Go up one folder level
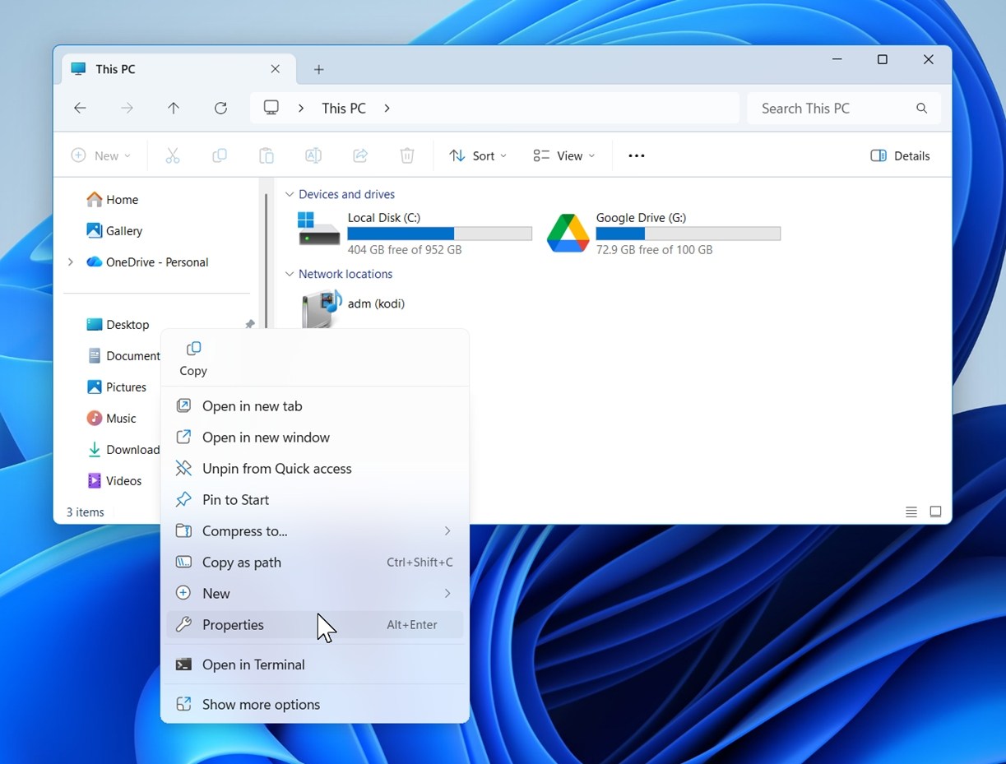The height and width of the screenshot is (764, 1006). (x=174, y=108)
